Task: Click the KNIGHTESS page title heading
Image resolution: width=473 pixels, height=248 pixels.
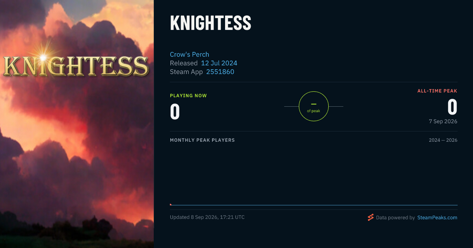Action: coord(210,23)
